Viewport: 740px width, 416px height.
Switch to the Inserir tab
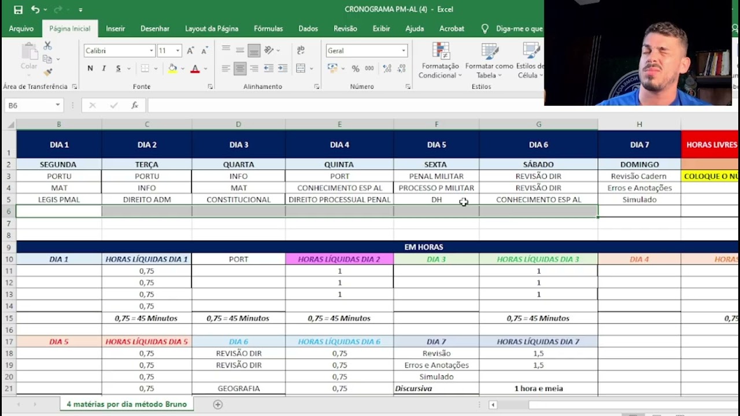tap(116, 28)
